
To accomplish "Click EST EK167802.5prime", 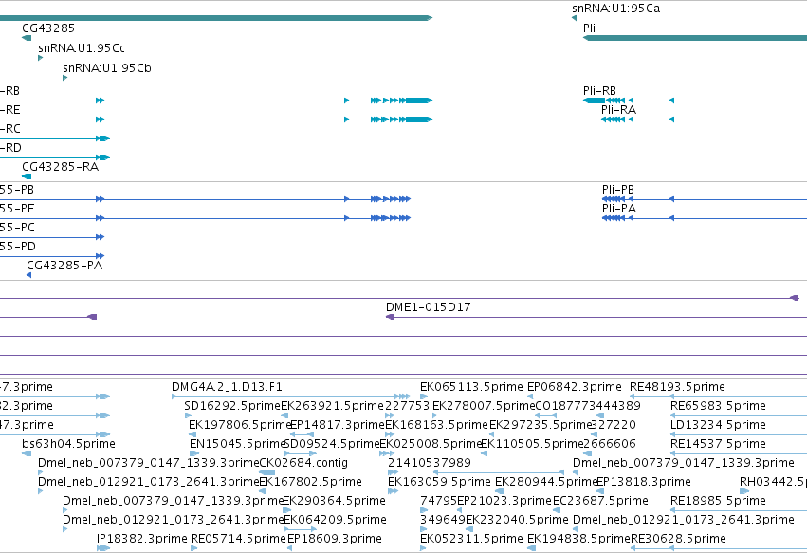I will pos(311,482).
